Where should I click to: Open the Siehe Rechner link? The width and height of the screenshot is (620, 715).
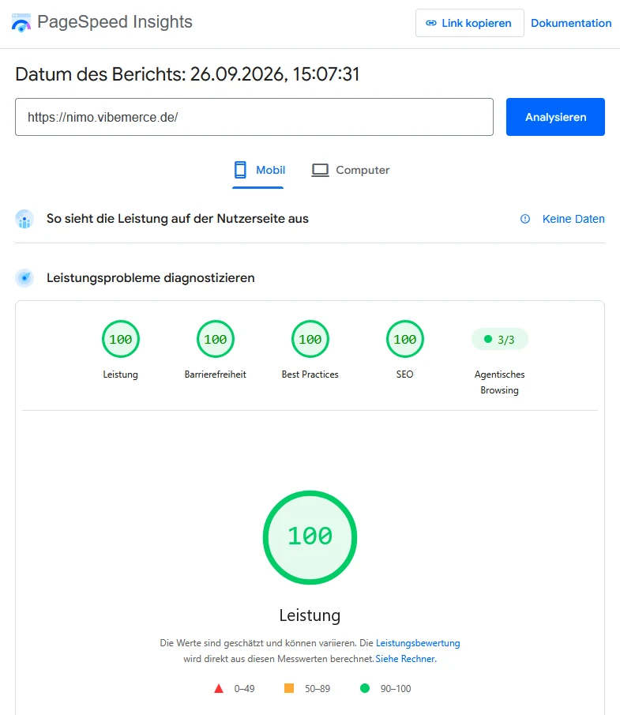[x=406, y=659]
